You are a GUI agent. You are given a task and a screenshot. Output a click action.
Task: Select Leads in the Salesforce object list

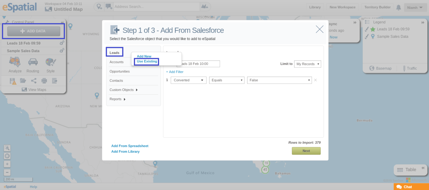(x=114, y=52)
